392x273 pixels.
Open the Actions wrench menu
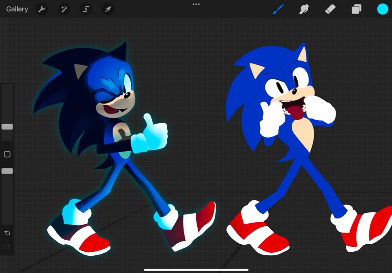[42, 9]
